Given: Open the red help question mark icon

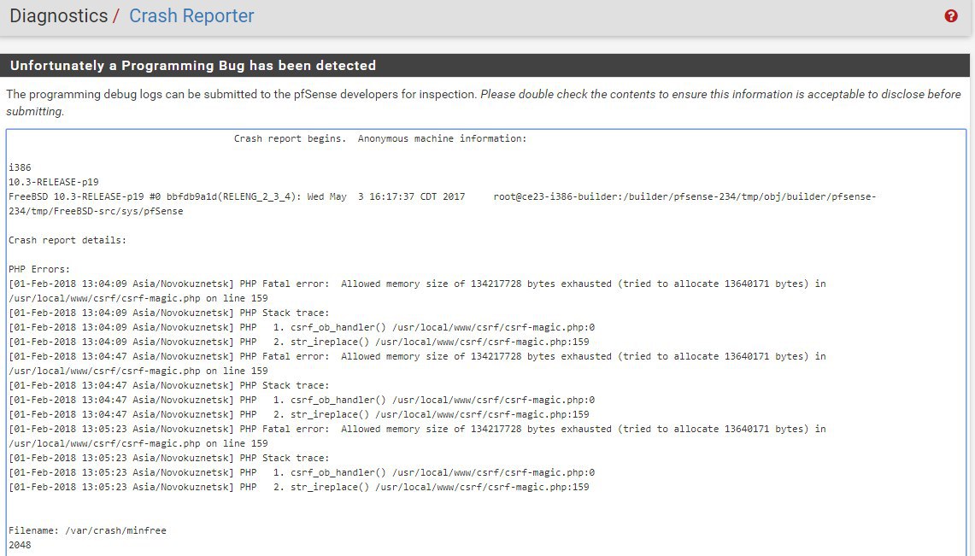Looking at the screenshot, I should pyautogui.click(x=951, y=16).
